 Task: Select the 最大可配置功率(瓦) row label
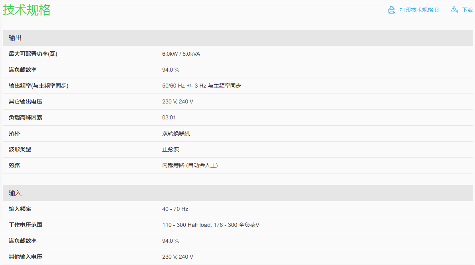tap(33, 54)
